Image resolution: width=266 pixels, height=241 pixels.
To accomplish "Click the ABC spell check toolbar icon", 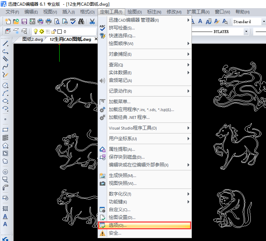I will (x=73, y=21).
